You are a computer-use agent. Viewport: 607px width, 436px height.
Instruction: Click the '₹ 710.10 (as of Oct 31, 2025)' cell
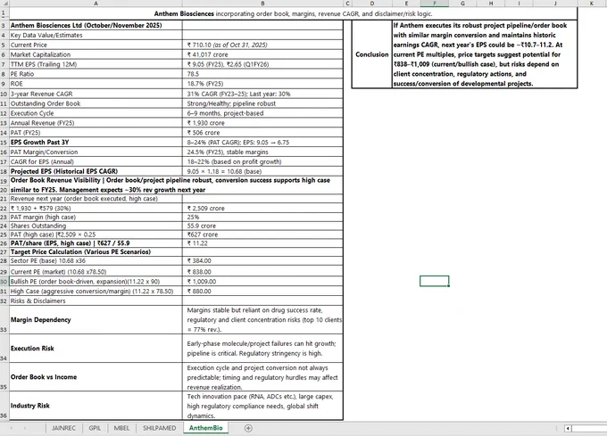[x=262, y=45]
